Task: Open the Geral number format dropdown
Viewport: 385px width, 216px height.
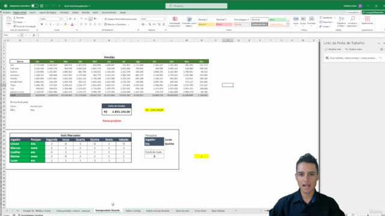Action: pos(164,19)
